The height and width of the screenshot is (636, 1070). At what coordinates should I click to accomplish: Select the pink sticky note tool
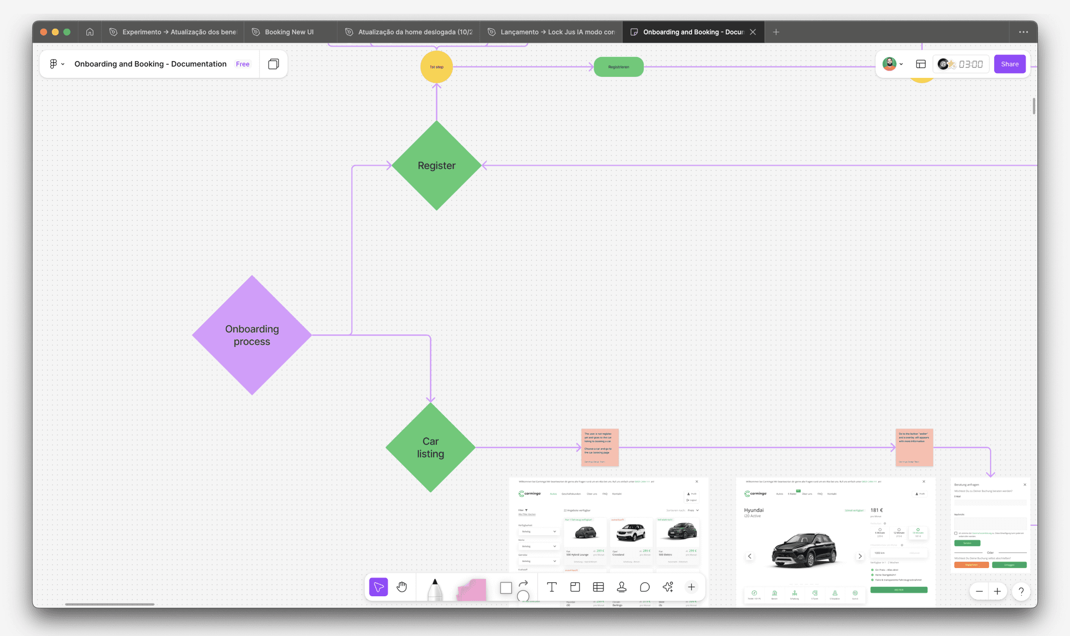(471, 589)
